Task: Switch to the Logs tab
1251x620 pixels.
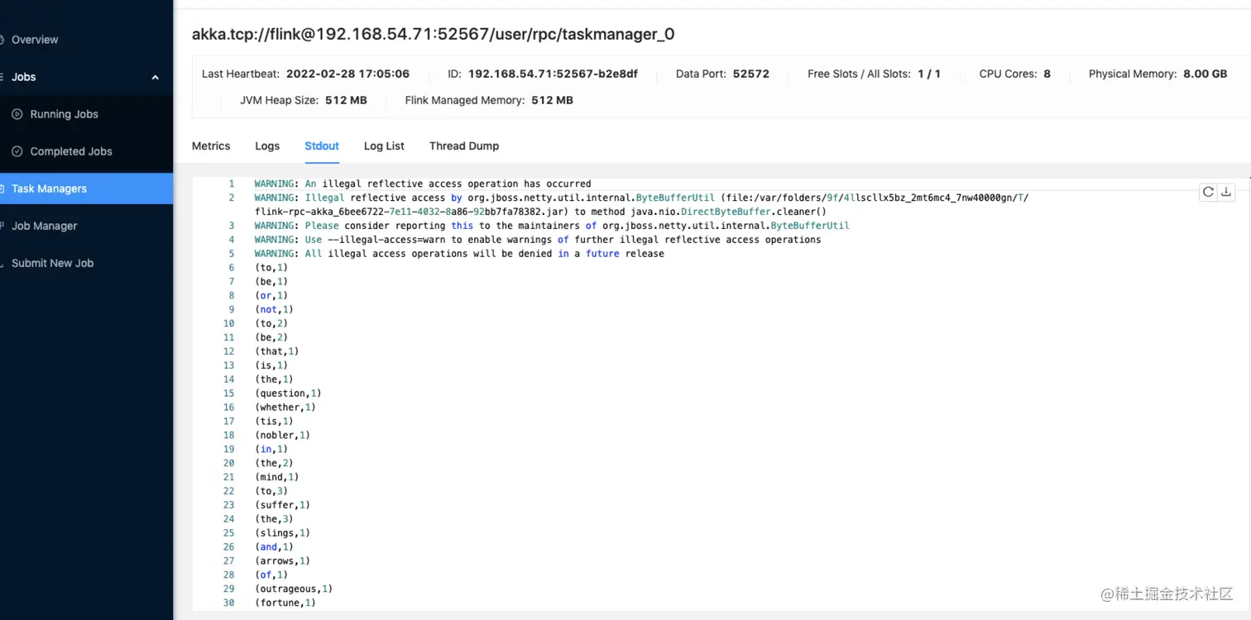Action: point(267,145)
